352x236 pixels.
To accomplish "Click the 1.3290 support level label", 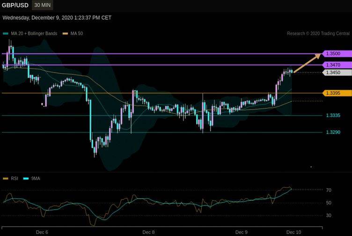I will click(x=333, y=132).
